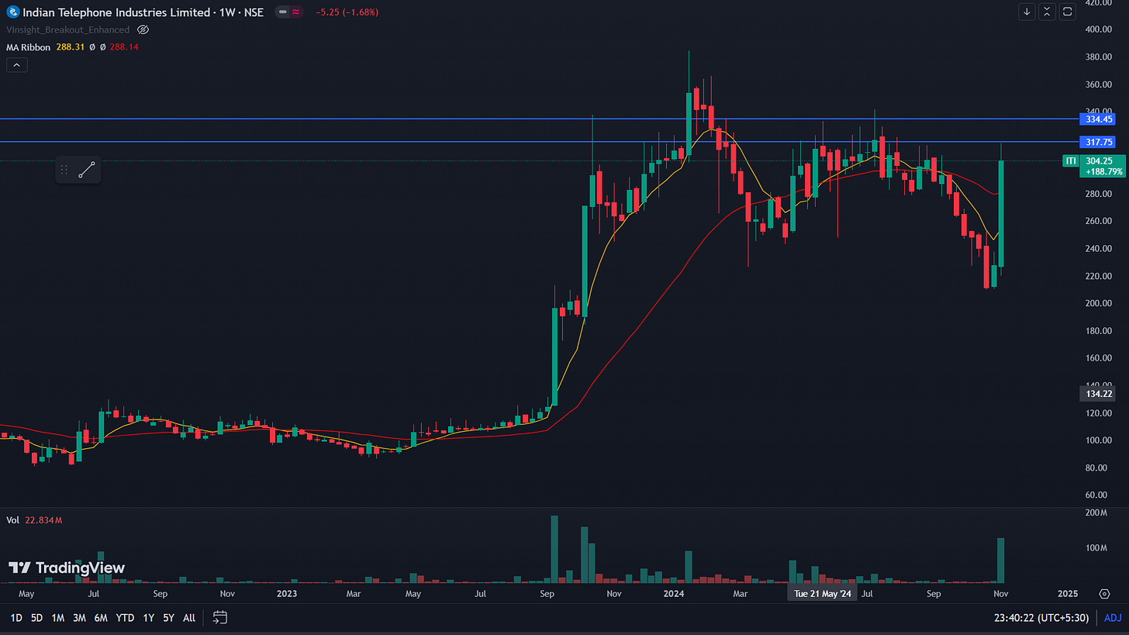Screen dimensions: 1129x635
Task: Click the TradingView logo
Action: [x=66, y=568]
